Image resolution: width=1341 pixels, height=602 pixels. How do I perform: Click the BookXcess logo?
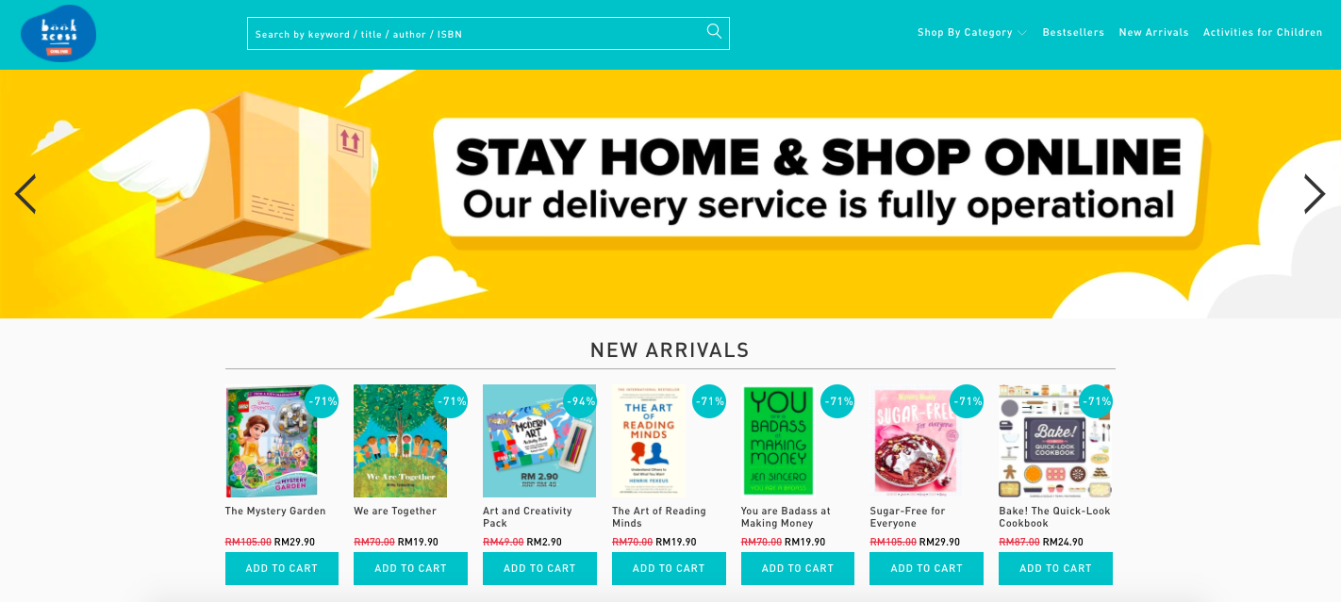click(x=58, y=34)
